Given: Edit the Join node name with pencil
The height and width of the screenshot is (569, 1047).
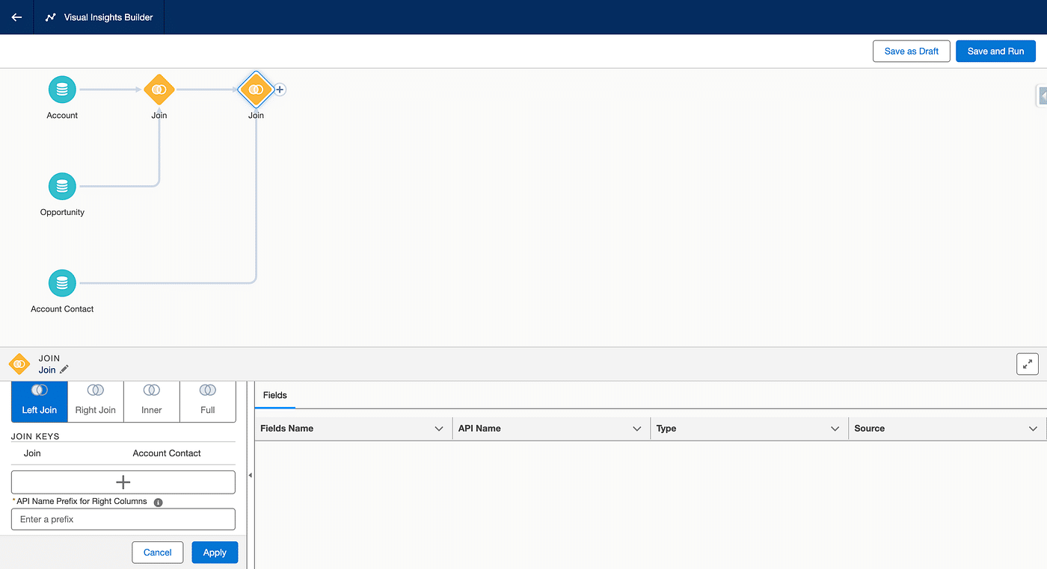Looking at the screenshot, I should click(x=64, y=370).
